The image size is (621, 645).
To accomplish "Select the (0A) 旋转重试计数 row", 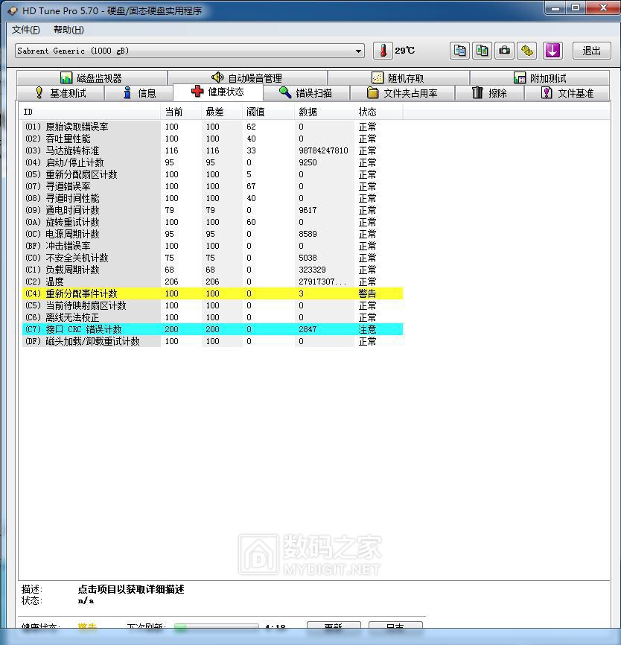I will coord(213,222).
